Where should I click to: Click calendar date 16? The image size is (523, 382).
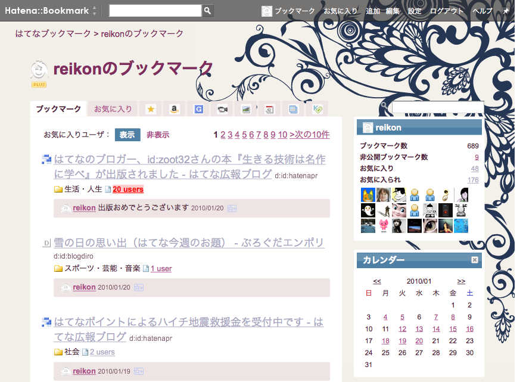pyautogui.click(x=469, y=329)
